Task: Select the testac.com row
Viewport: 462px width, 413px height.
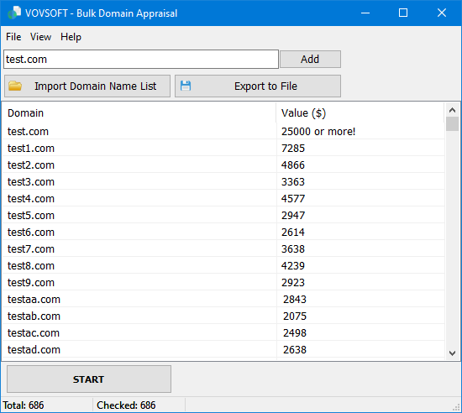Action: 223,332
